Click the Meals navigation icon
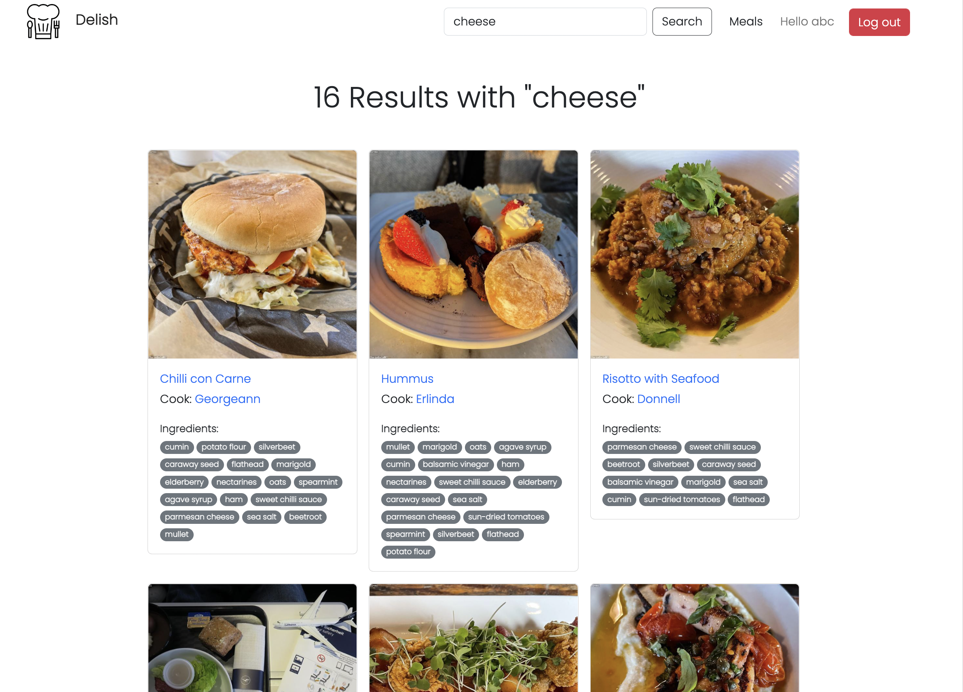963x692 pixels. pos(745,21)
